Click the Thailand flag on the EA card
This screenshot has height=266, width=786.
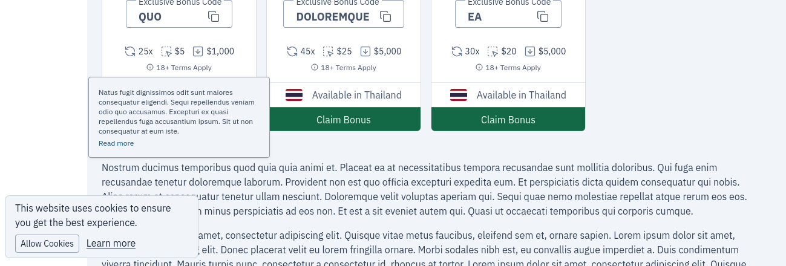click(459, 95)
